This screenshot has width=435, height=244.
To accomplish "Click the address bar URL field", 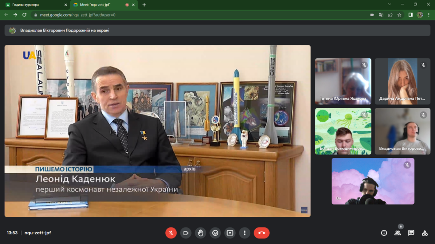I will coord(191,14).
